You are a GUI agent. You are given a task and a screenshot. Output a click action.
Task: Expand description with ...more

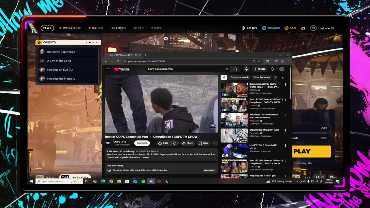pyautogui.click(x=145, y=157)
